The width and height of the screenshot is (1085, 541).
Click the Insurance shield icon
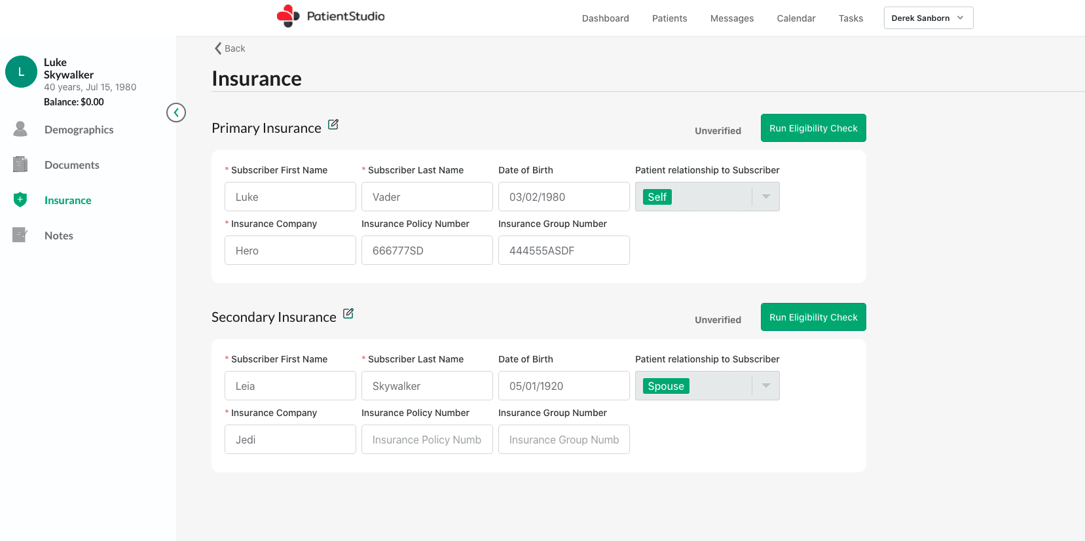20,200
